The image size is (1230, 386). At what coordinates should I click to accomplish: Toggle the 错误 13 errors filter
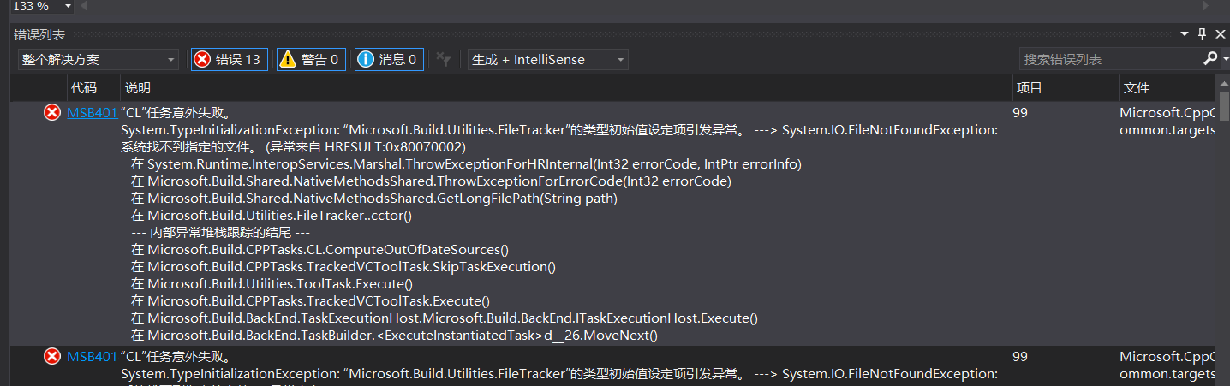pos(229,59)
